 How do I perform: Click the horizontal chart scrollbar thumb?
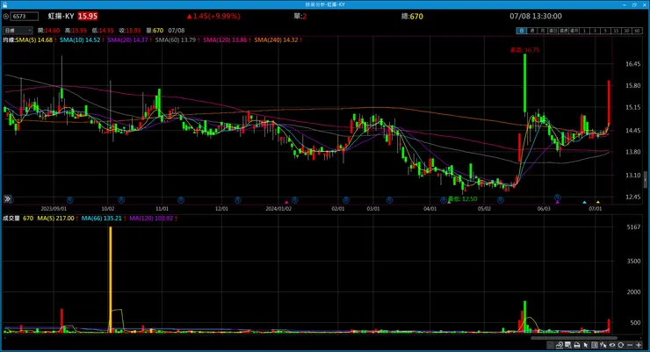(574, 338)
